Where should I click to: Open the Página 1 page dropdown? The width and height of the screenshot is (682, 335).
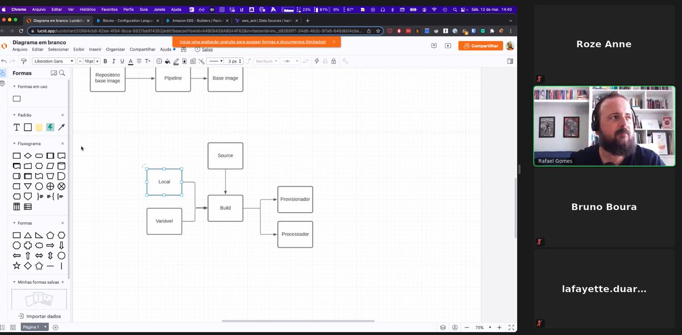35,327
